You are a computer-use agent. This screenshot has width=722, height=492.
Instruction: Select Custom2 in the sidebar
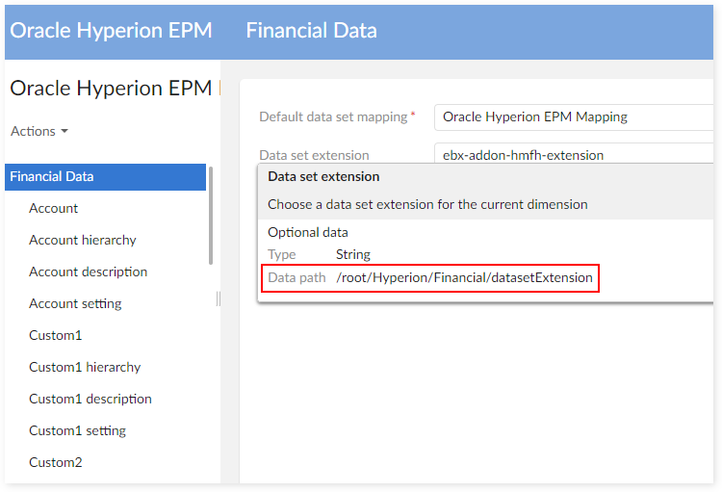[56, 462]
